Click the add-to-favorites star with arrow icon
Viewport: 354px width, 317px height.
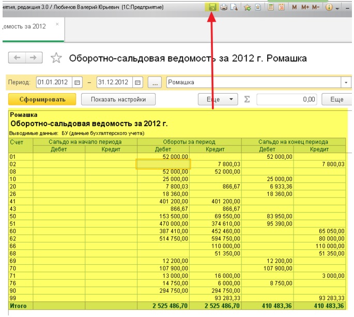click(x=248, y=7)
